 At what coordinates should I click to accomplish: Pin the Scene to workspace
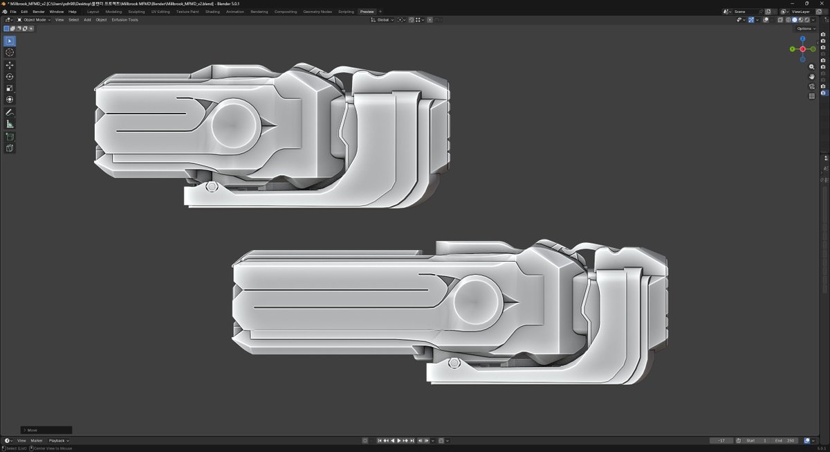[x=761, y=12]
